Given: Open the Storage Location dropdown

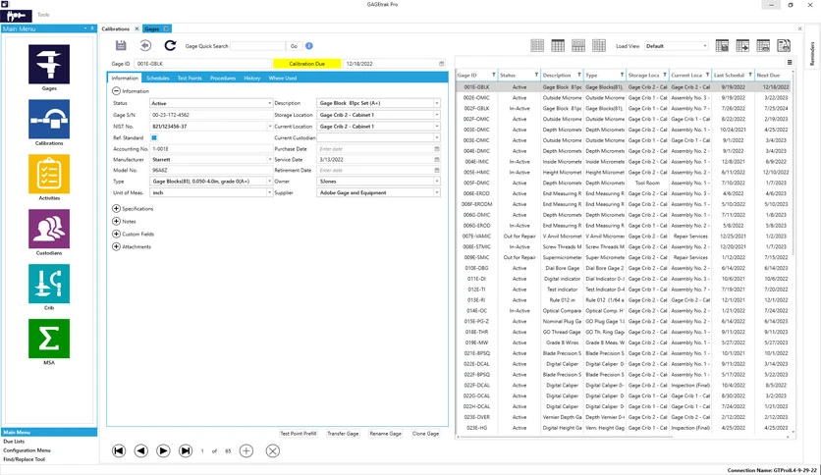Looking at the screenshot, I should tap(437, 115).
